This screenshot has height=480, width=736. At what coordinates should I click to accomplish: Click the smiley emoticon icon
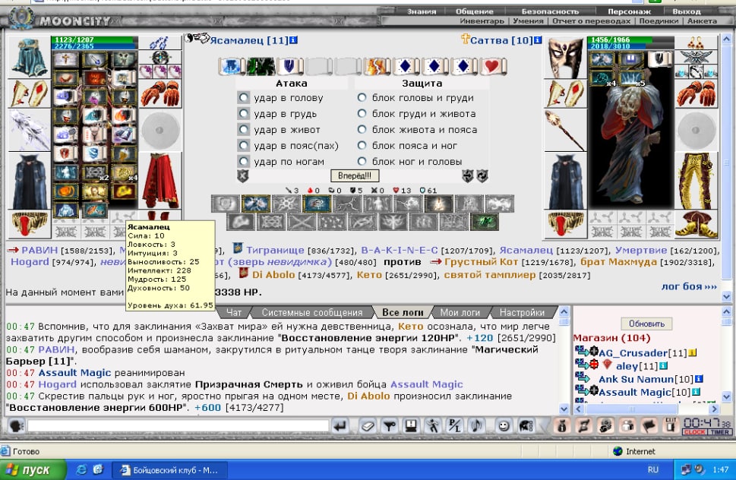[504, 426]
